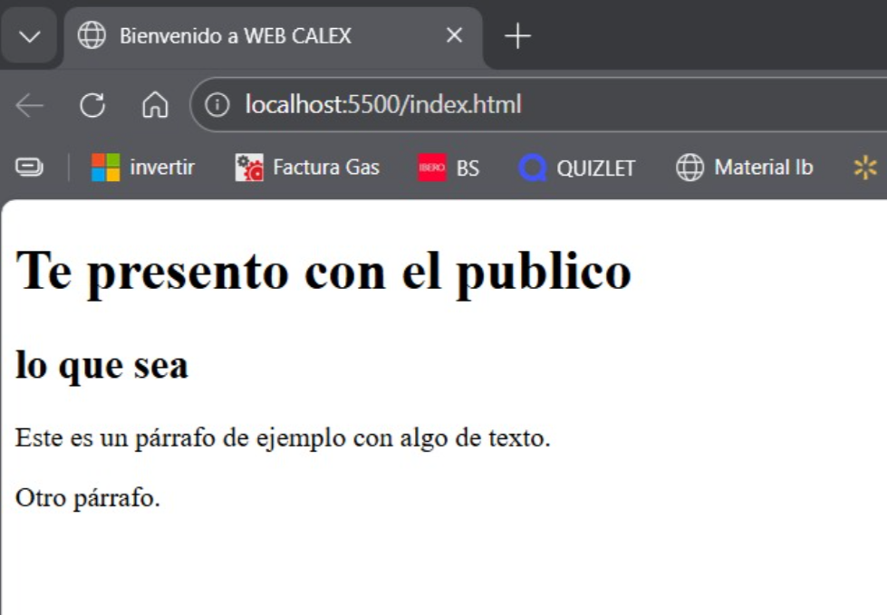Navigate back with the arrow icon
Viewport: 887px width, 615px height.
(30, 104)
